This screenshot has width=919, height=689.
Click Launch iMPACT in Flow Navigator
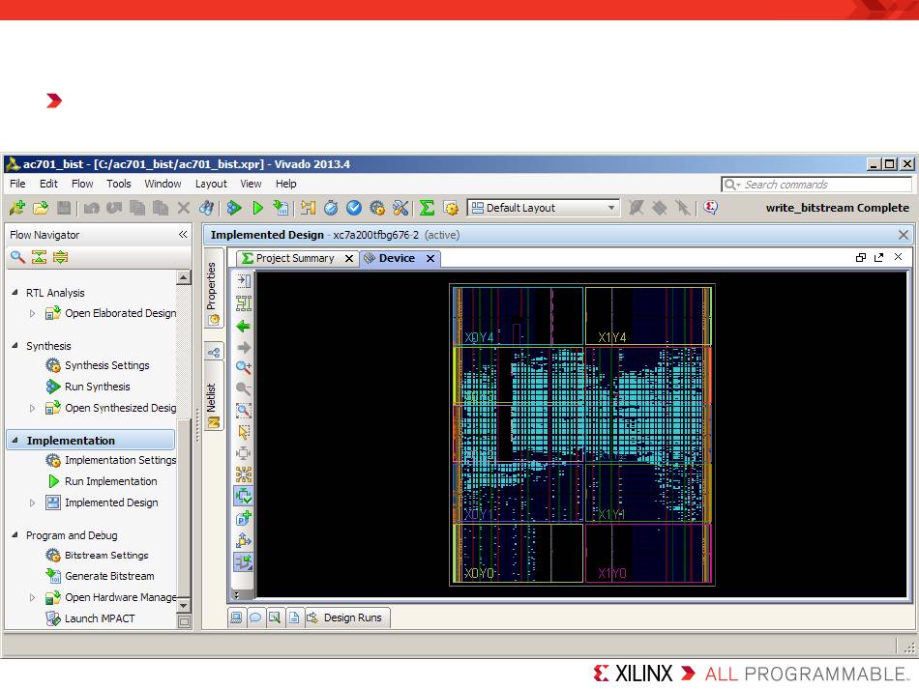tap(100, 618)
